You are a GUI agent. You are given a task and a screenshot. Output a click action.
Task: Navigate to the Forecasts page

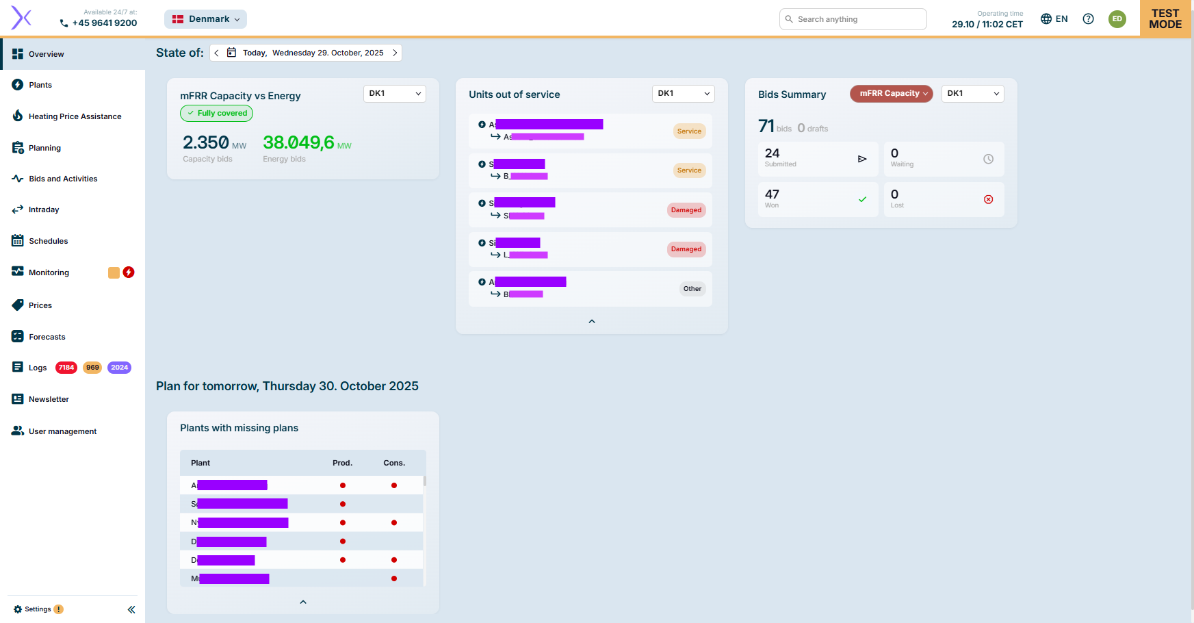pyautogui.click(x=47, y=337)
